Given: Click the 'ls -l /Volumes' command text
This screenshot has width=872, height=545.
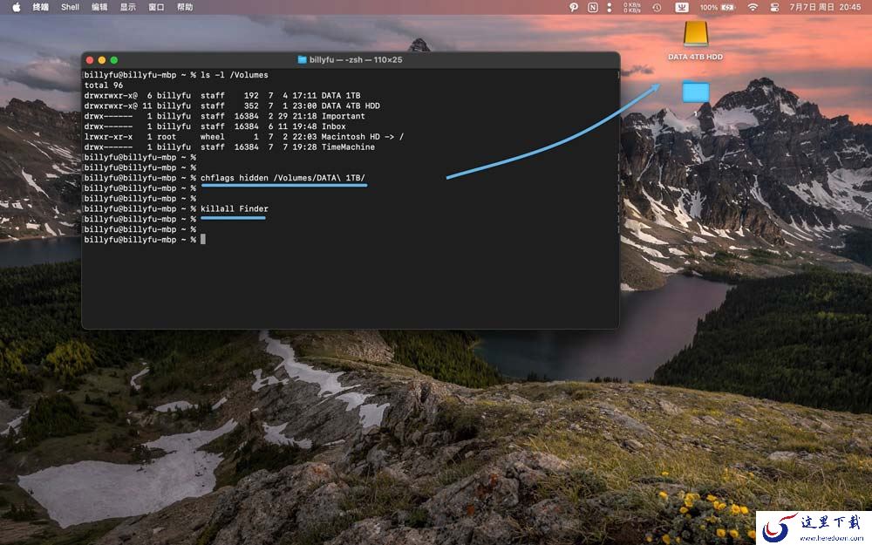Looking at the screenshot, I should (x=234, y=75).
